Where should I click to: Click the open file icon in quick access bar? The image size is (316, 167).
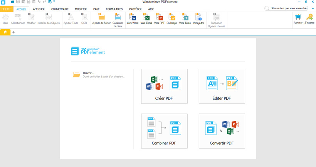coord(12,2)
